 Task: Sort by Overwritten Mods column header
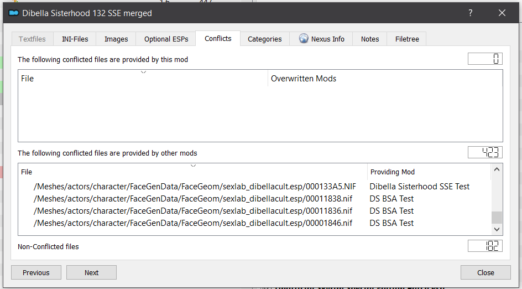(385, 78)
